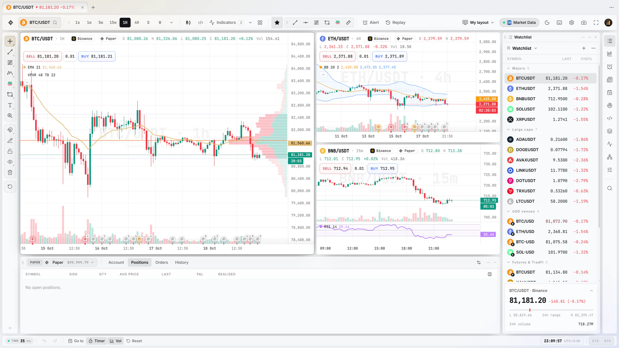Screen dimensions: 619x348
Task: Select the text annotation tool
Action: (10, 105)
